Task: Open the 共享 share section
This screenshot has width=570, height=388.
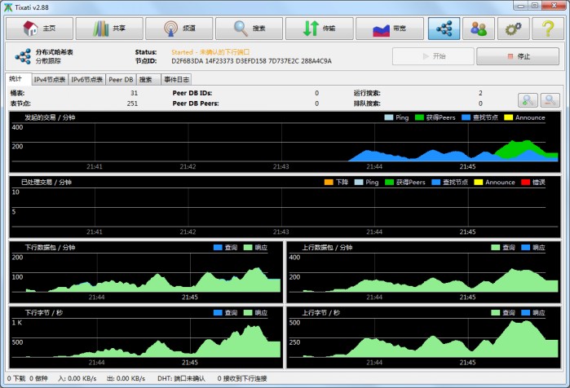Action: (109, 29)
